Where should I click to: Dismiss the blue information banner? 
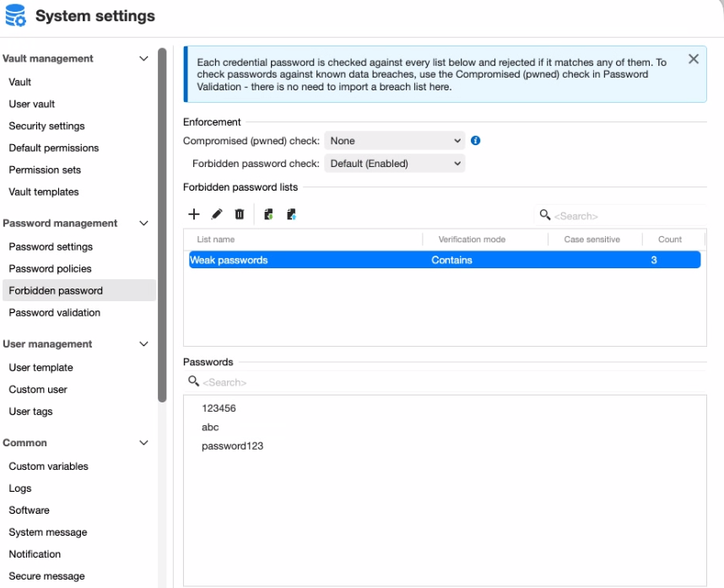(693, 59)
